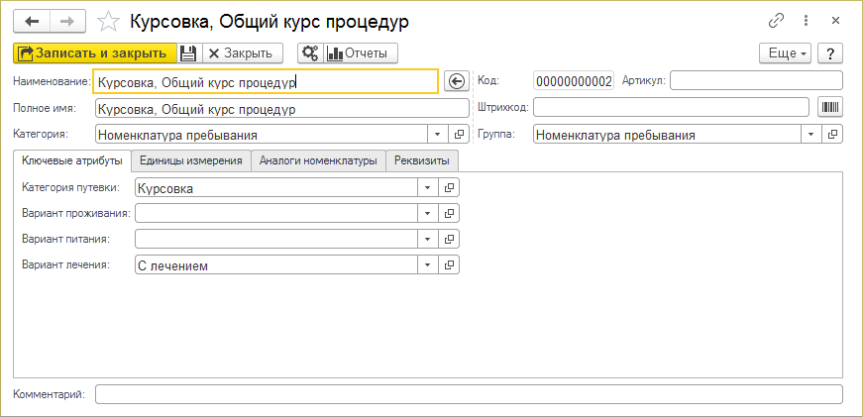Click the Записать и закрыть button
Image resolution: width=863 pixels, height=417 pixels.
(x=94, y=52)
